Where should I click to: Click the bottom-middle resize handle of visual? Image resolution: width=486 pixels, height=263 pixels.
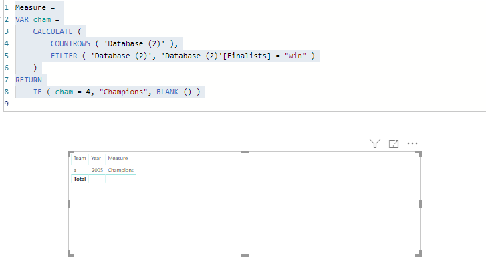tap(245, 256)
